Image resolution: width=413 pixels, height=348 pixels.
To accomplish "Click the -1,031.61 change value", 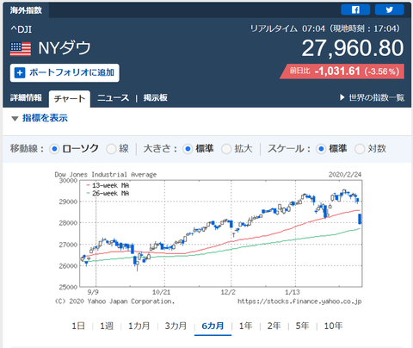I will point(337,71).
